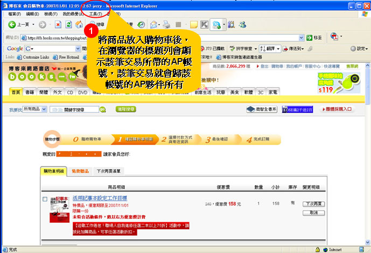Switch to the 下次再買清單 tab
This screenshot has width=371, height=253.
click(109, 171)
